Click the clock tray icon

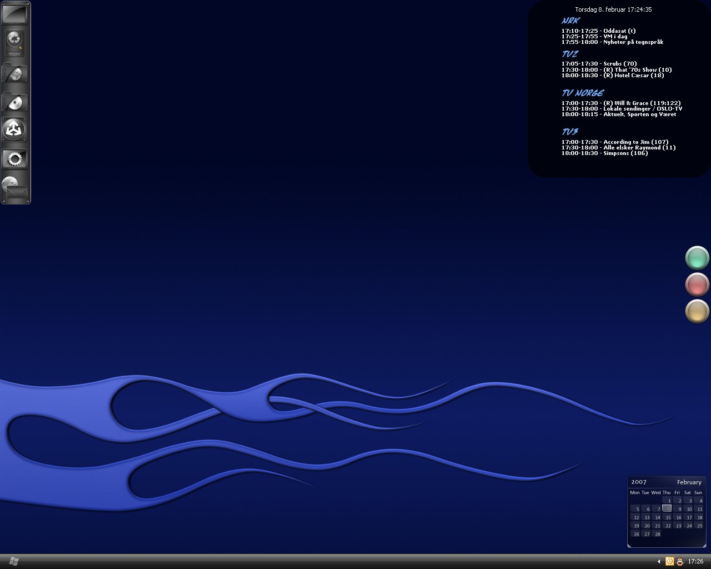click(669, 562)
